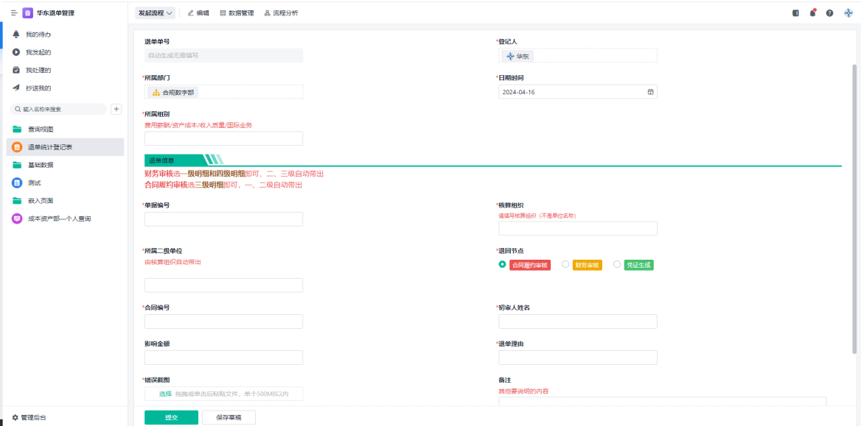861x426 pixels.
Task: Click the user avatar icon at top right
Action: point(848,13)
